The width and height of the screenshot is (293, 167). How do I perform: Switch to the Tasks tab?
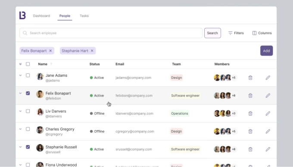point(84,16)
